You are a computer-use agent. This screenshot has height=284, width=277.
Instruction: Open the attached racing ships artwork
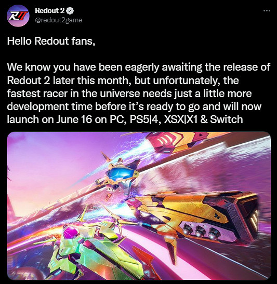click(x=139, y=206)
